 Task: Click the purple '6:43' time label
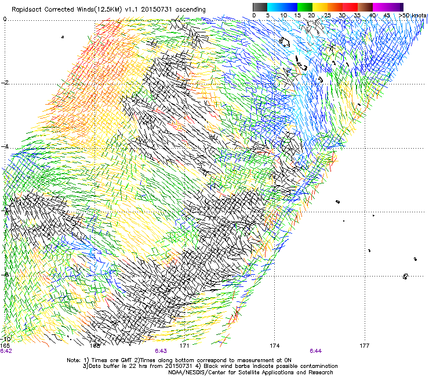click(161, 351)
